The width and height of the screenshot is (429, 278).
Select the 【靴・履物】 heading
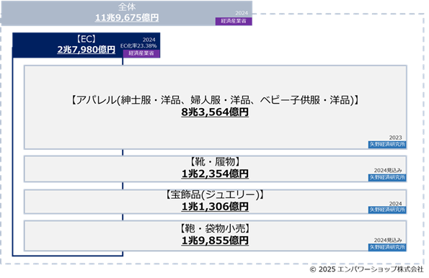[x=215, y=161]
